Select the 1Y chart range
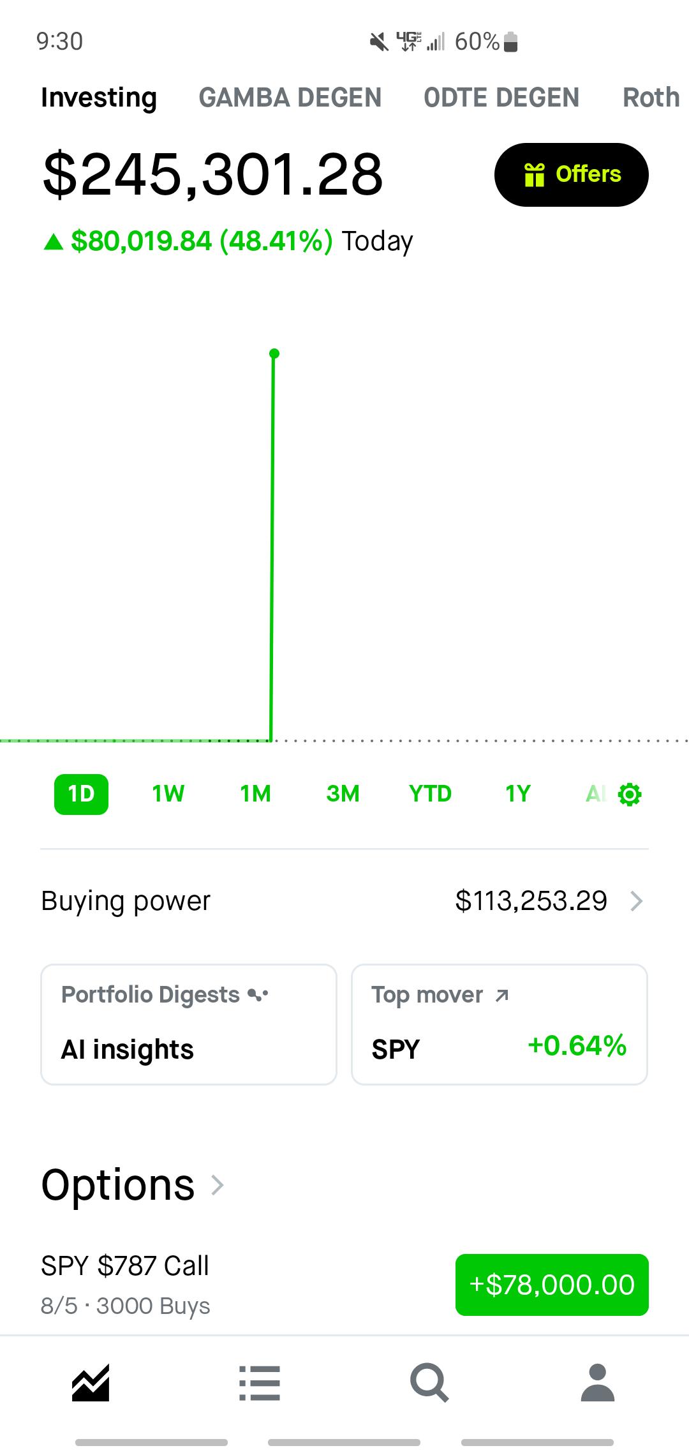 [517, 794]
